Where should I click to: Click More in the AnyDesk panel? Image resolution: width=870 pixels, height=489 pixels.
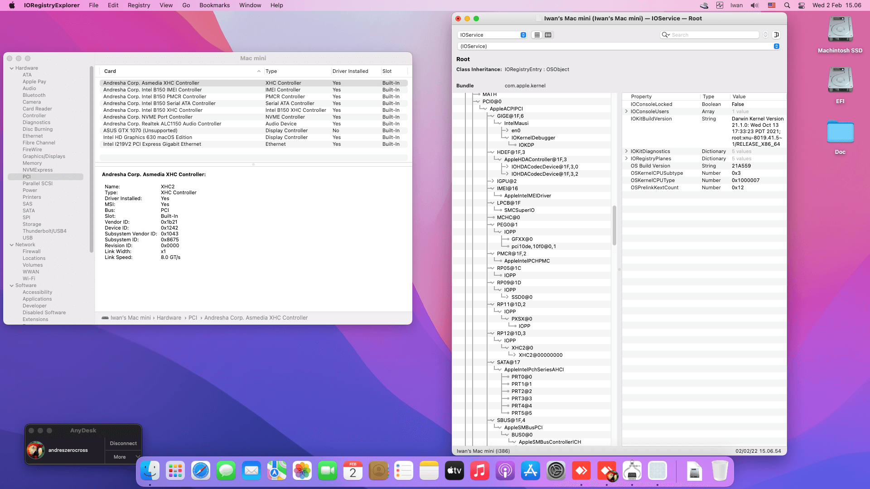tap(120, 457)
